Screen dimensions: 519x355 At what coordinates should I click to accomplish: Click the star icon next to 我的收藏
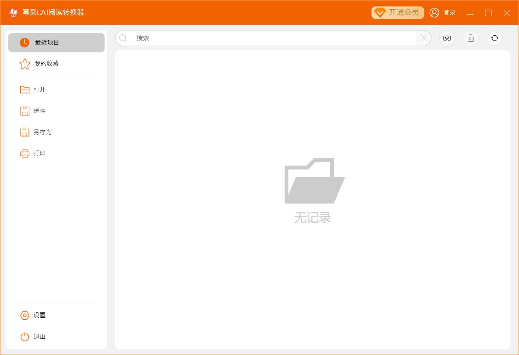coord(24,64)
